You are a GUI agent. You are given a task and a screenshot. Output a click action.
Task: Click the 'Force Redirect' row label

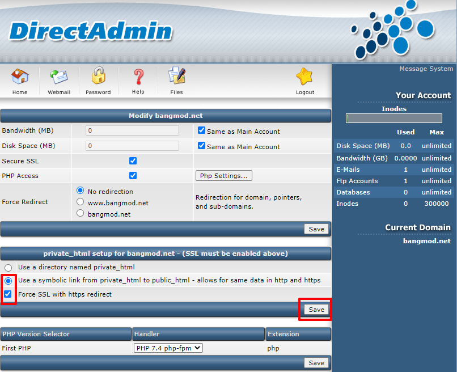click(25, 202)
